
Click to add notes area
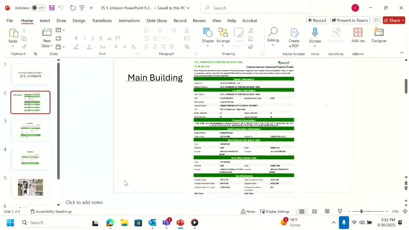tap(84, 202)
